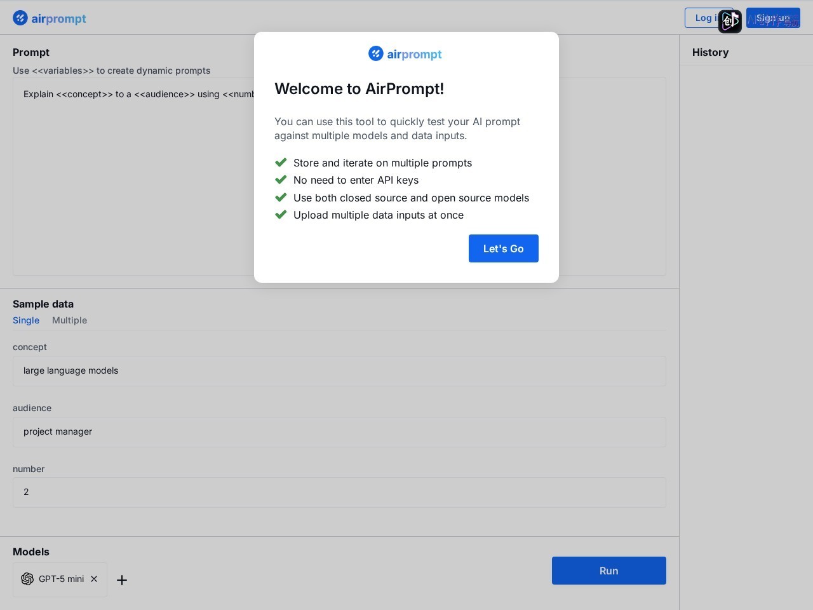Click the floating overlay icon near Log in
This screenshot has height=610, width=813.
pyautogui.click(x=730, y=22)
